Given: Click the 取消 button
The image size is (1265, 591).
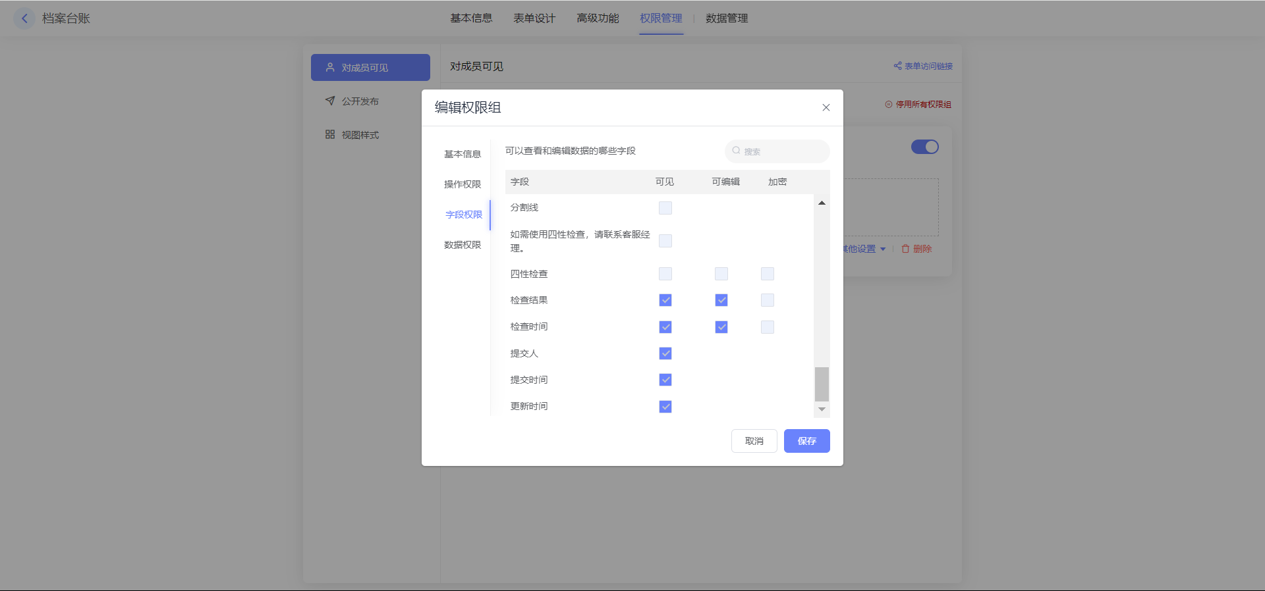Looking at the screenshot, I should pos(754,441).
